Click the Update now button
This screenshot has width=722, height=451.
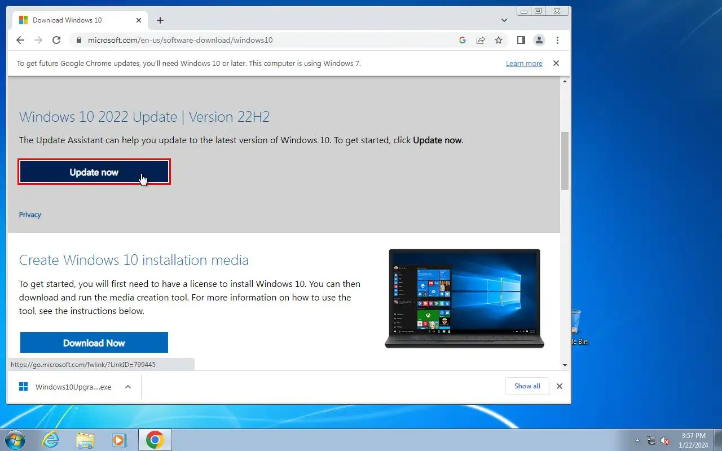(x=94, y=172)
